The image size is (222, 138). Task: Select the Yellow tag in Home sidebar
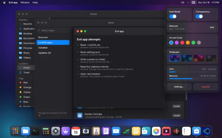pyautogui.click(x=26, y=92)
